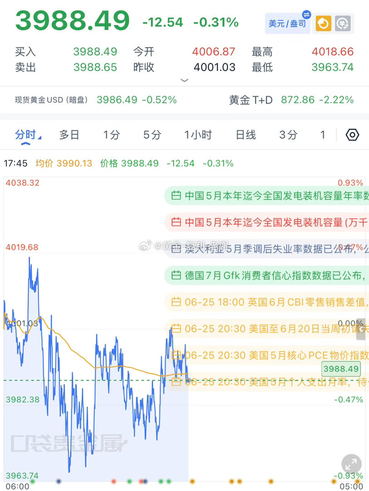369x491 pixels.
Task: Tap the bottom-right orange event marker
Action: click(x=358, y=481)
